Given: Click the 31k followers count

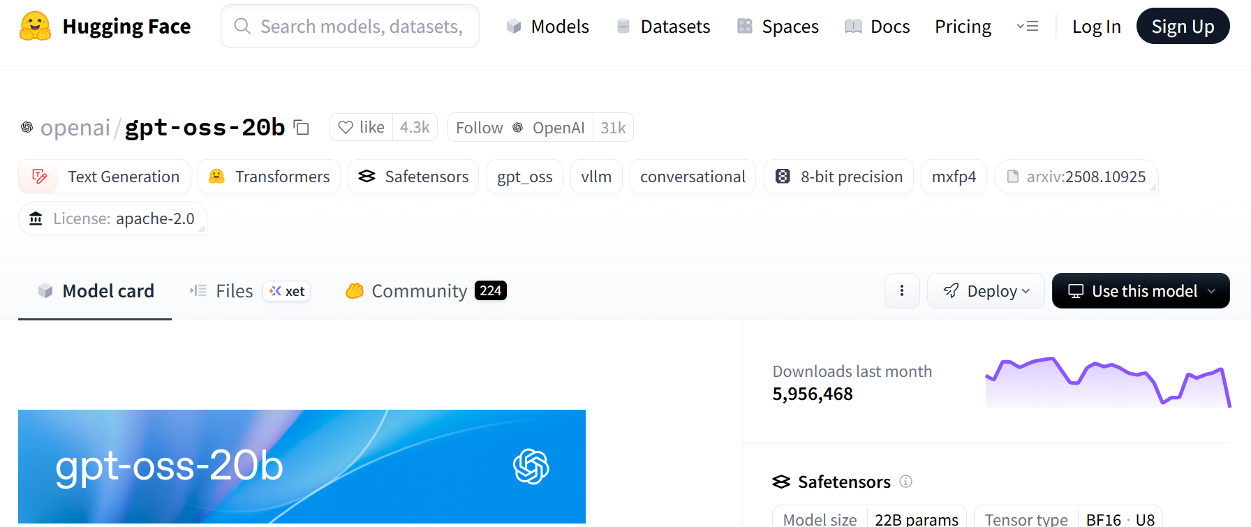Looking at the screenshot, I should [x=613, y=127].
